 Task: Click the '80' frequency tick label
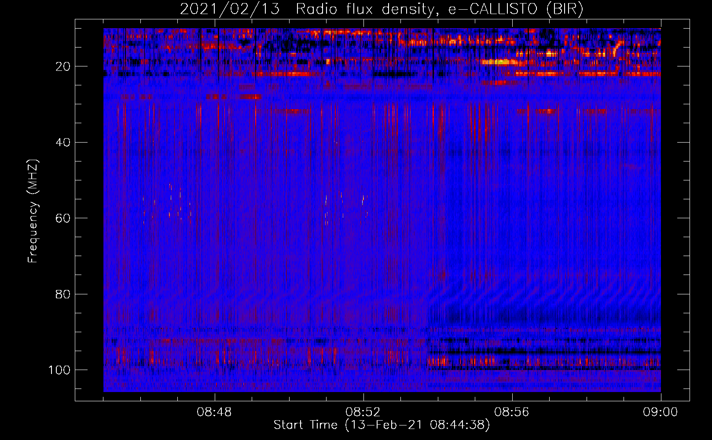point(63,294)
